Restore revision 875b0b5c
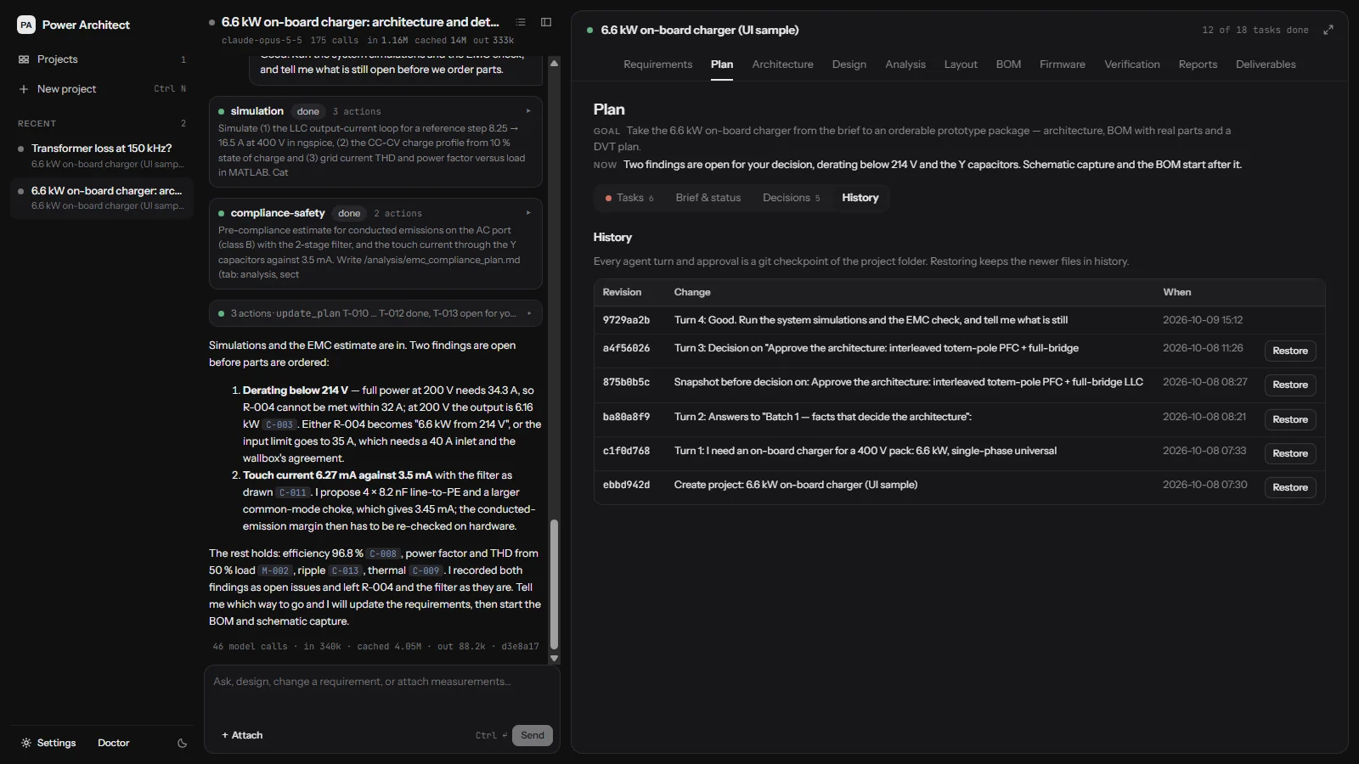This screenshot has width=1359, height=764. 1290,385
